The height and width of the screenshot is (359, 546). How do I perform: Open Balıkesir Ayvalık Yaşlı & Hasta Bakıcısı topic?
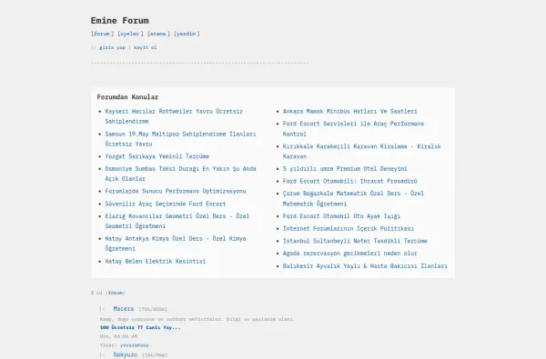pyautogui.click(x=365, y=265)
